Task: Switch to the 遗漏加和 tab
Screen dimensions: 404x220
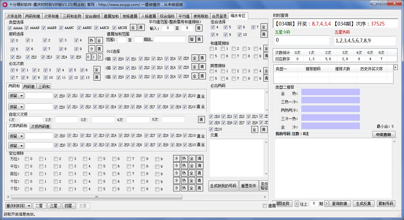Action: point(111,16)
